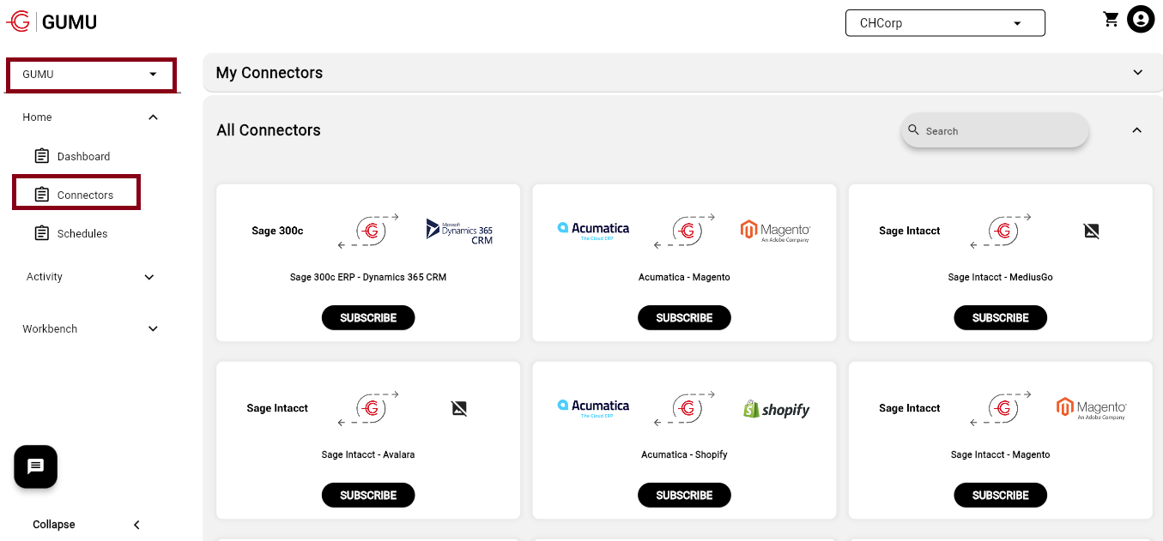Click the Shopify logo on Acumatica card
The width and height of the screenshot is (1163, 541).
[776, 410]
